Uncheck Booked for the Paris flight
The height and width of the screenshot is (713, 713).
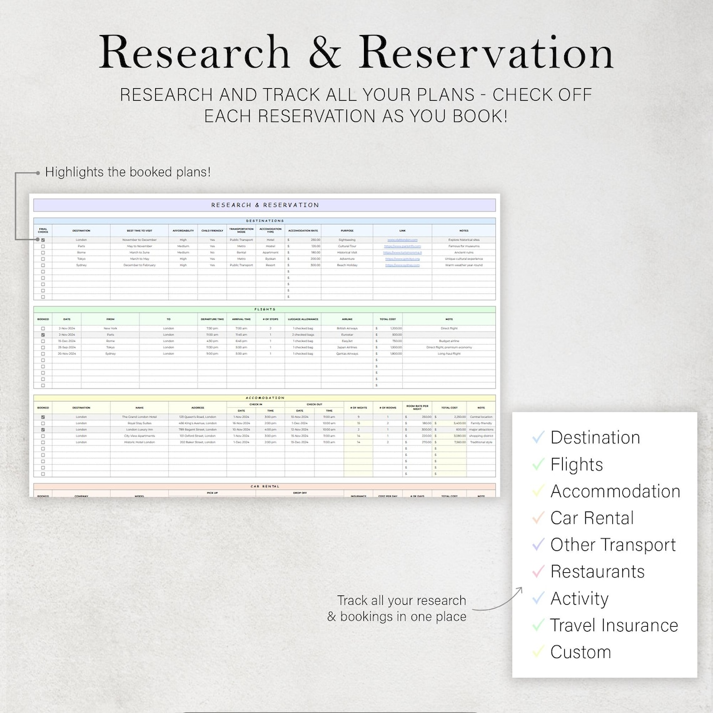click(43, 335)
